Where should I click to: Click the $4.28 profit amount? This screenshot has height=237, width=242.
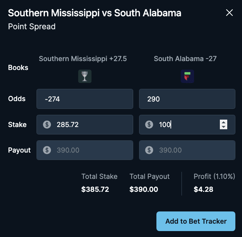tap(203, 189)
